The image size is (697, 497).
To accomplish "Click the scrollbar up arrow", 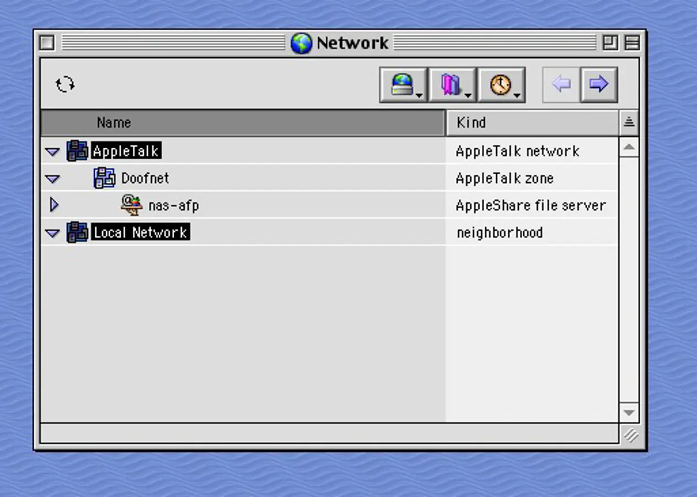I will 629,147.
